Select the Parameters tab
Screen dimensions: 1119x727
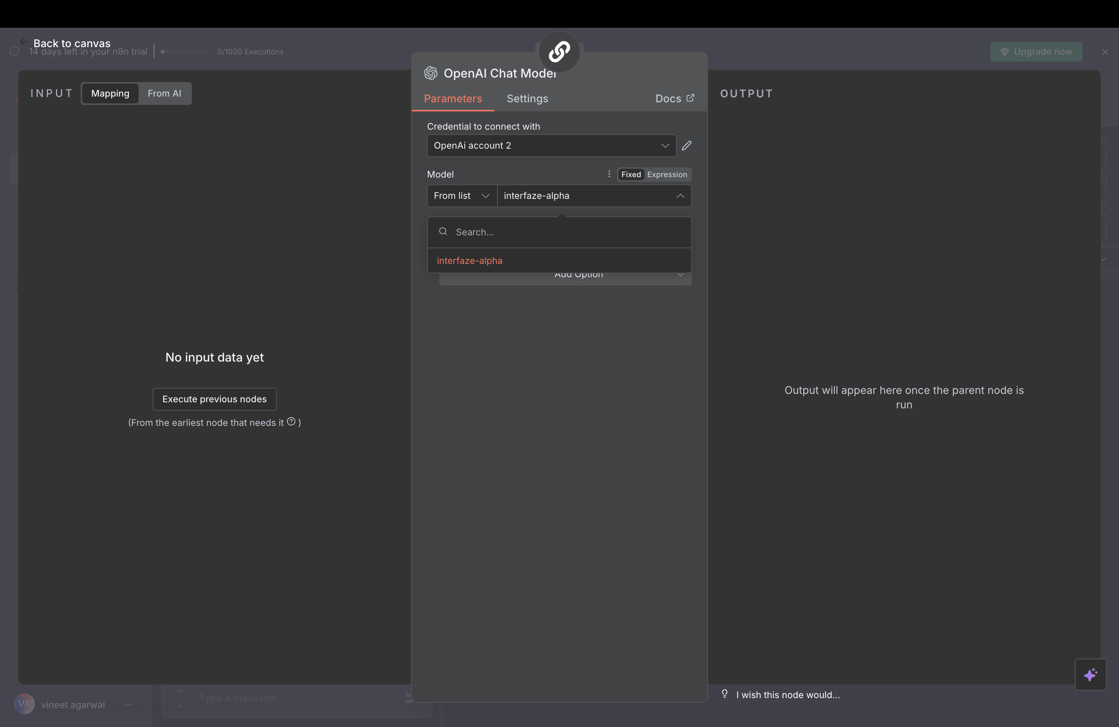click(x=452, y=98)
